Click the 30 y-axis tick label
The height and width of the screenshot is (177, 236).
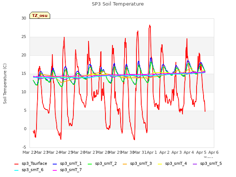click(x=24, y=18)
